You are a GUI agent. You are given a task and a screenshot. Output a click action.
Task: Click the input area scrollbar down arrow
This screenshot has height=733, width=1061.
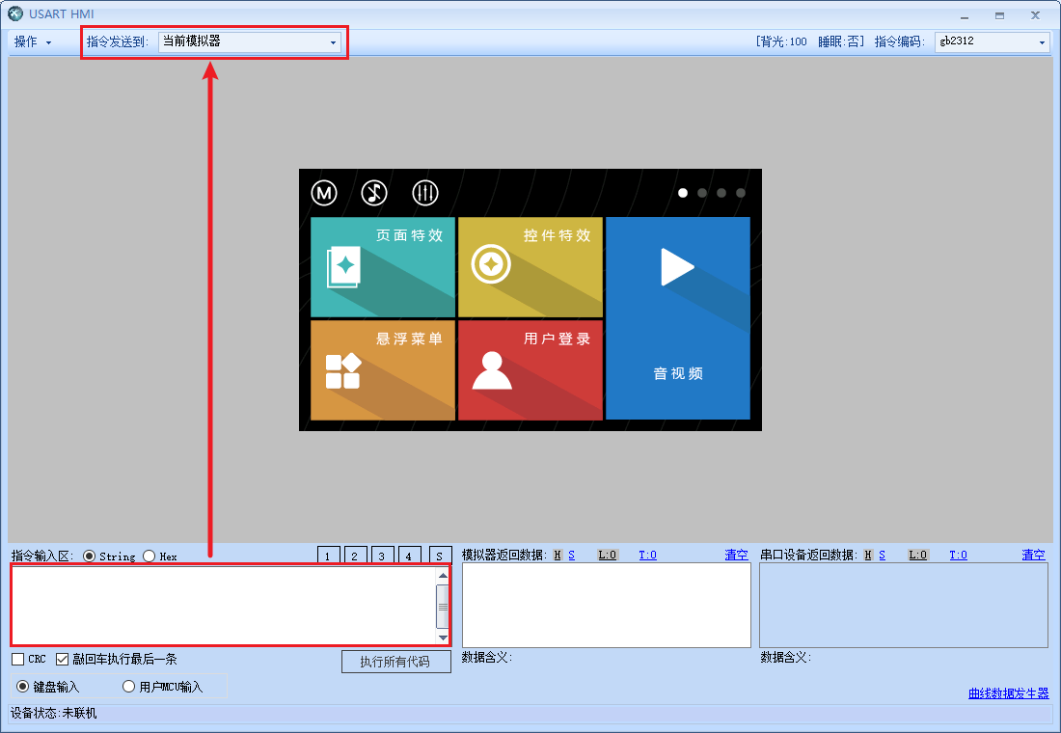tap(443, 639)
